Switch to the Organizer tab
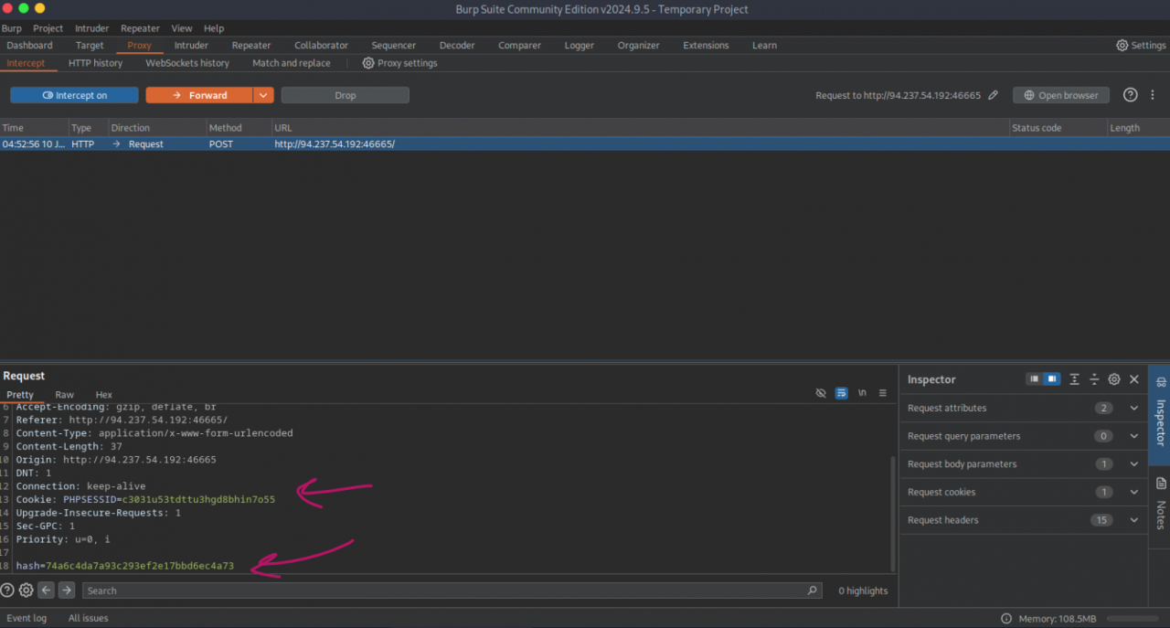Image resolution: width=1170 pixels, height=628 pixels. coord(638,45)
